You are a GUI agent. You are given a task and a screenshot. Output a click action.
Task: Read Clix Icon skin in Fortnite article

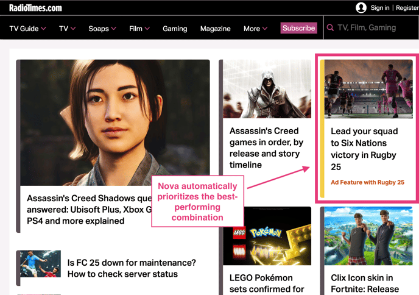(x=365, y=283)
